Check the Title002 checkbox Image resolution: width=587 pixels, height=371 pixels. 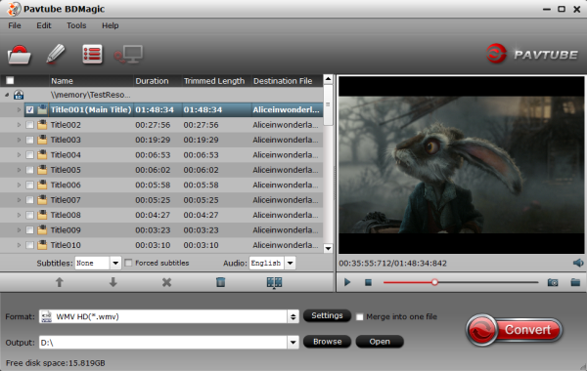(x=30, y=125)
